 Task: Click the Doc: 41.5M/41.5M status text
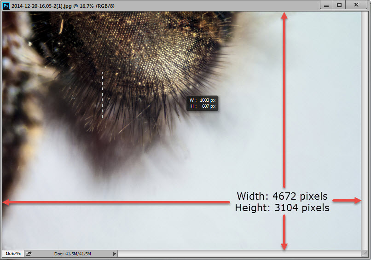(x=72, y=254)
